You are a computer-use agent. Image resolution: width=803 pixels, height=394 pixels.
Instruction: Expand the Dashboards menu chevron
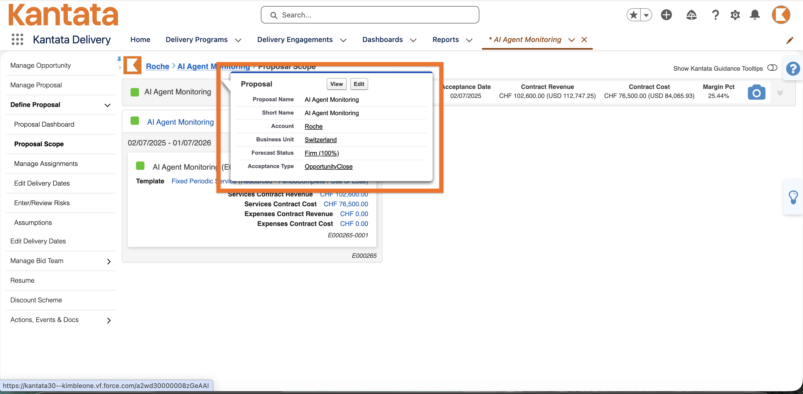413,40
